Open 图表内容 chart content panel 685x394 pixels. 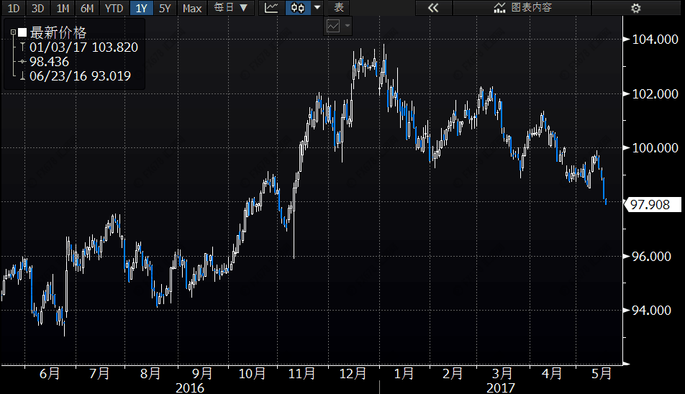(x=522, y=8)
